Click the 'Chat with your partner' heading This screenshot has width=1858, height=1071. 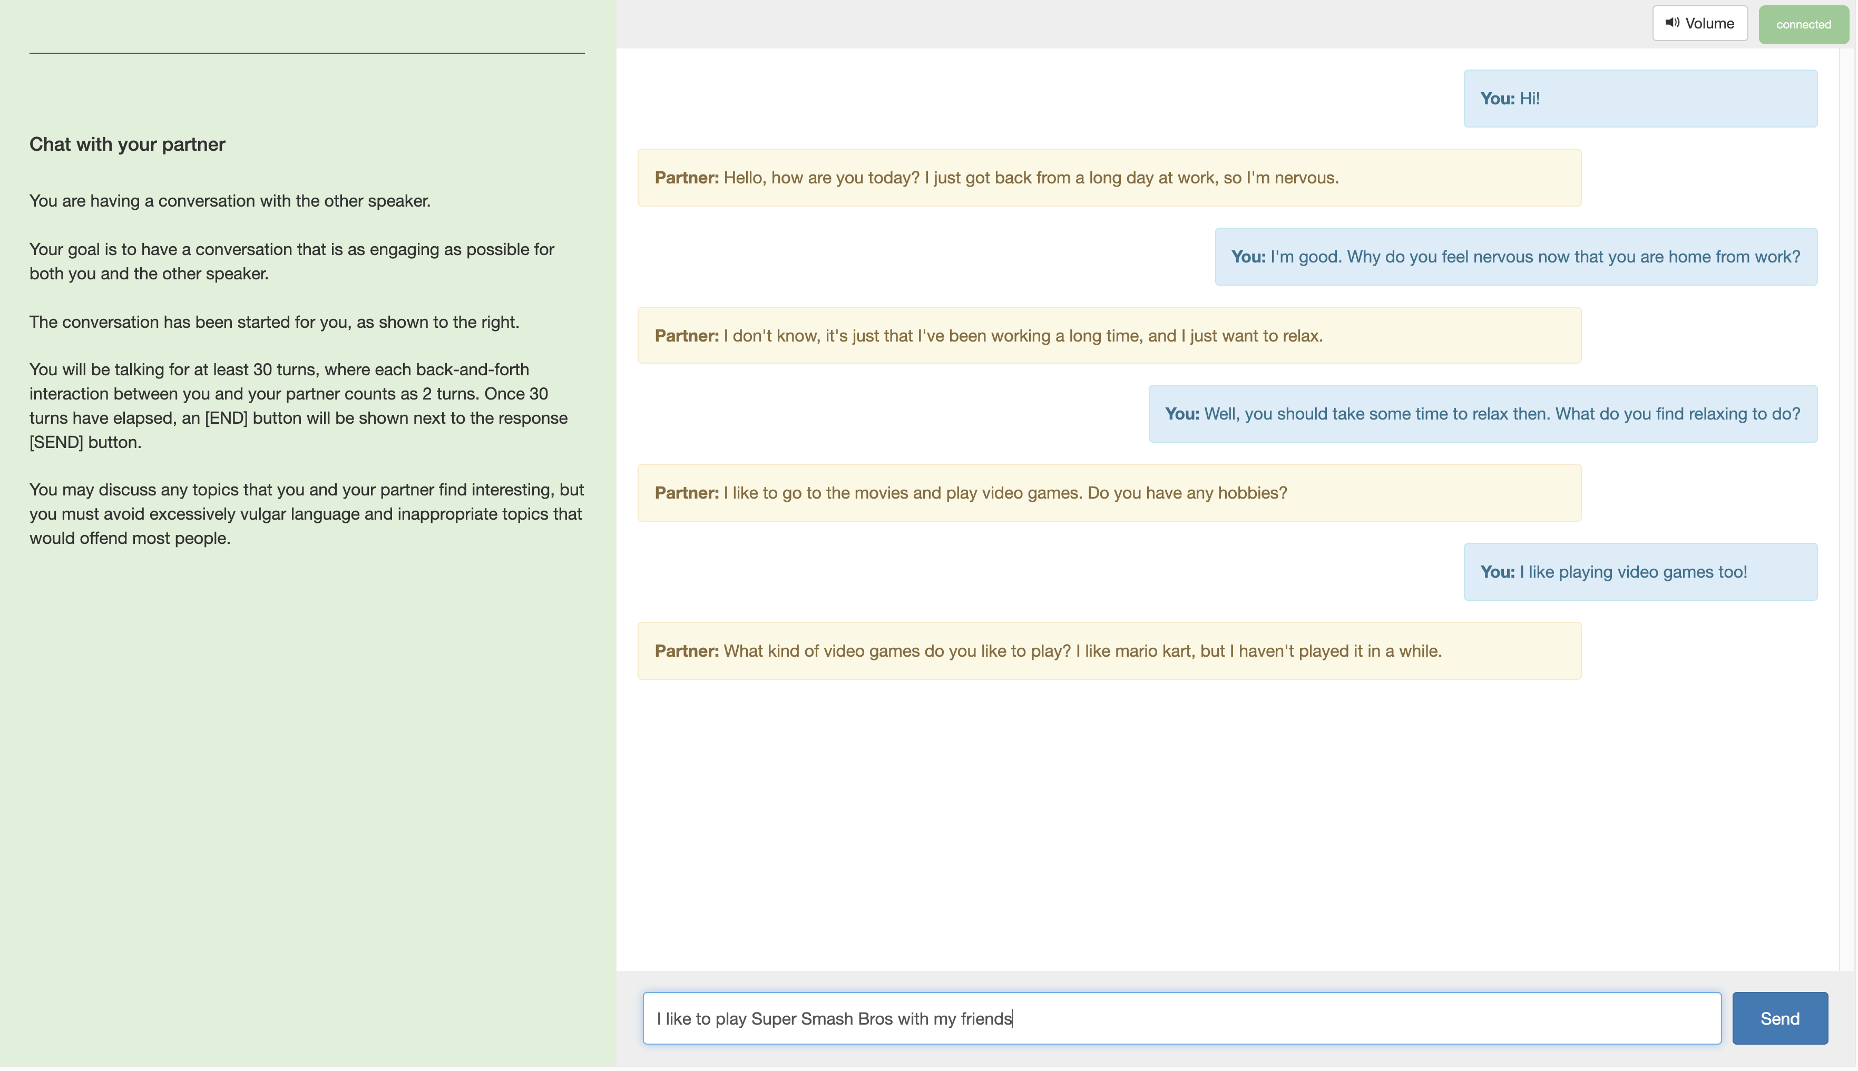coord(127,144)
